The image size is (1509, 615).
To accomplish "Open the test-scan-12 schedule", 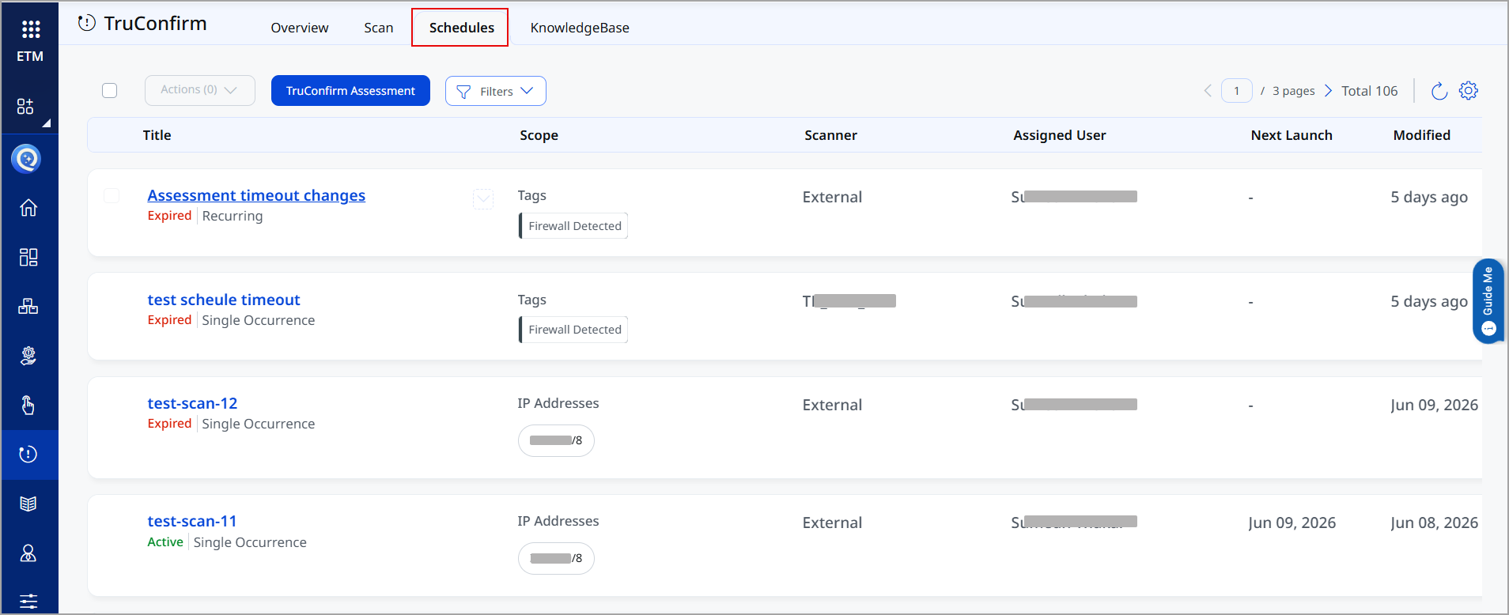I will tap(192, 403).
